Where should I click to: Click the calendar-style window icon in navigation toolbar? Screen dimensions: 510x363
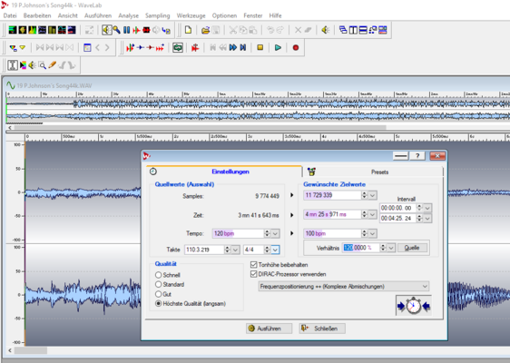(x=87, y=48)
